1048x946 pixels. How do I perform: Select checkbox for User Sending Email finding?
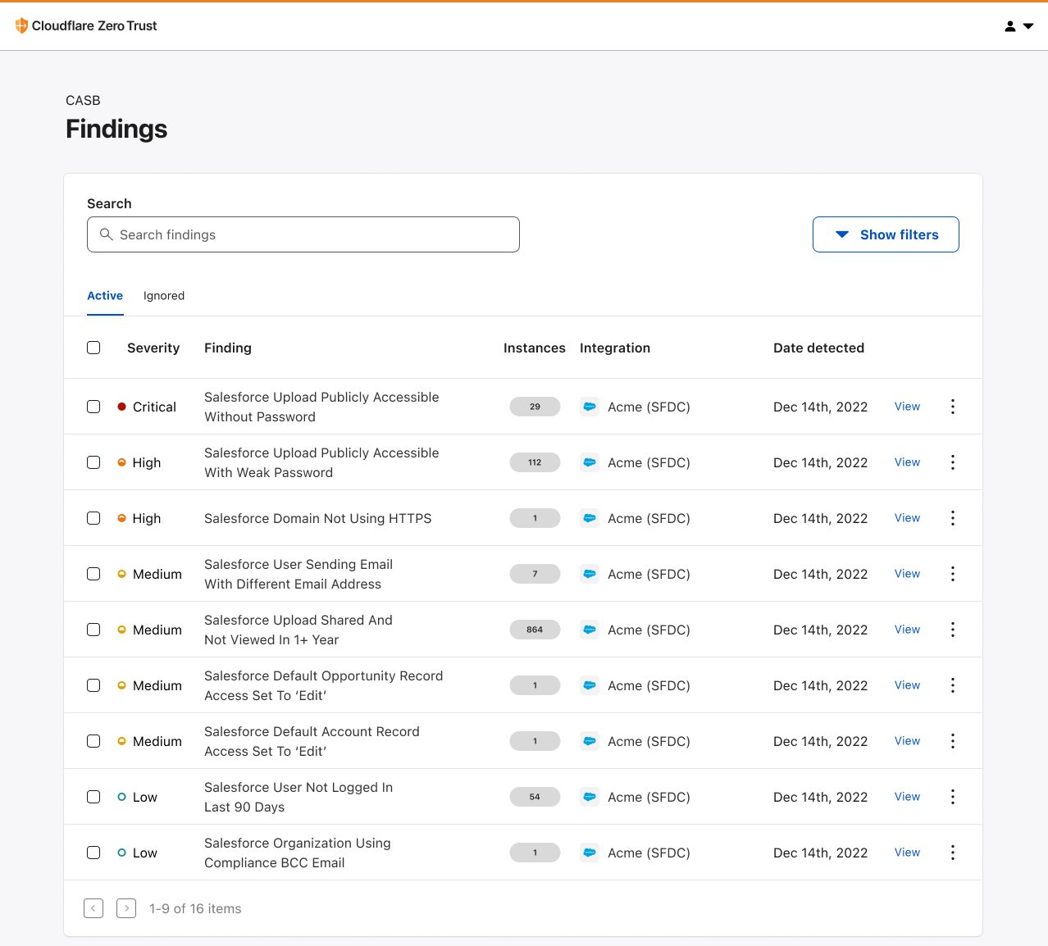pyautogui.click(x=93, y=574)
